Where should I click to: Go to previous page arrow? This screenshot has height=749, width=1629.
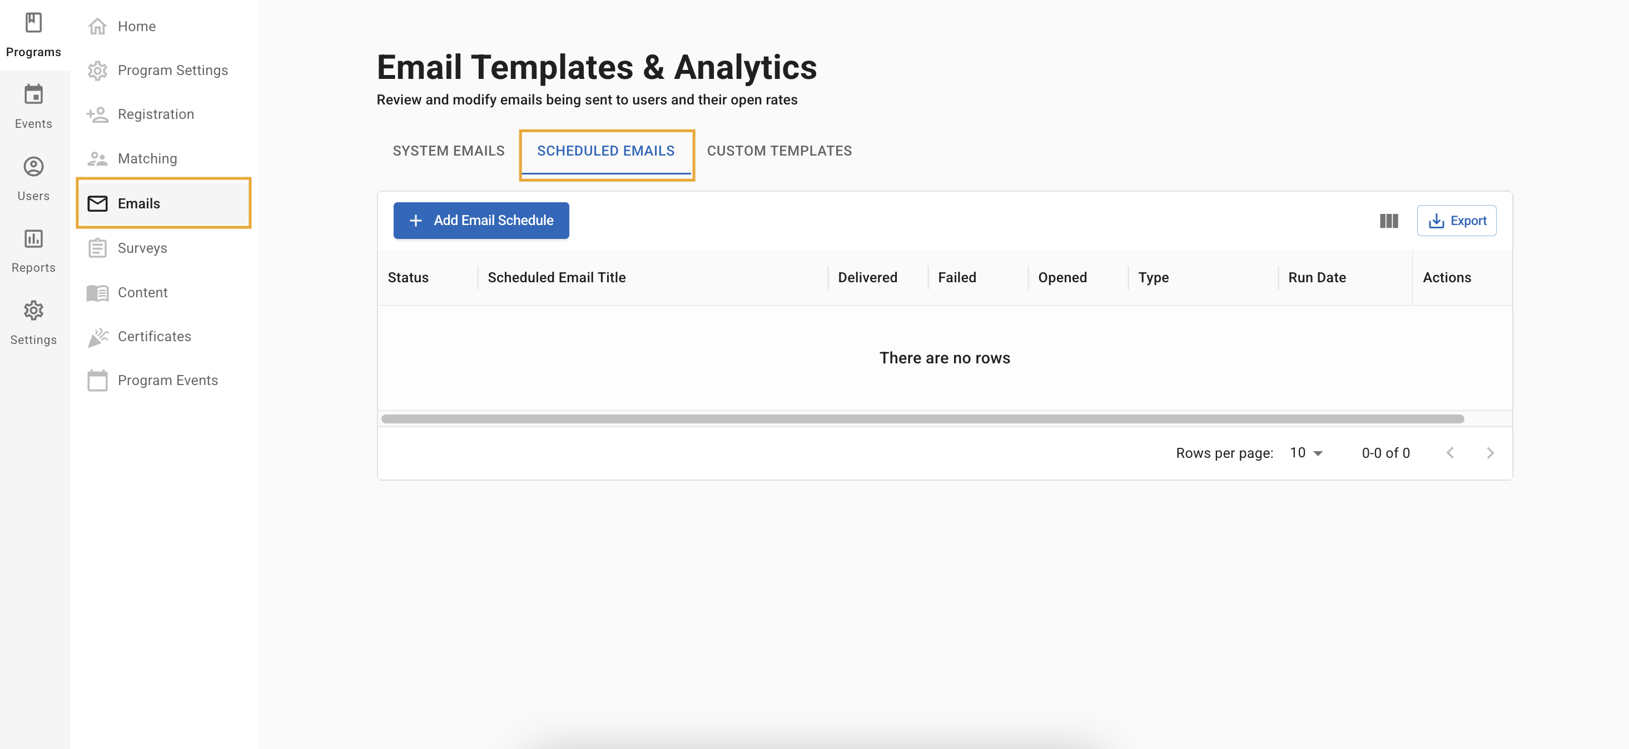click(x=1450, y=452)
